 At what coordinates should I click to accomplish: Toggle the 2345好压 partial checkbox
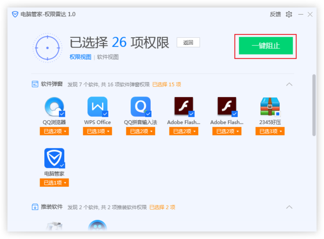coord(278,114)
